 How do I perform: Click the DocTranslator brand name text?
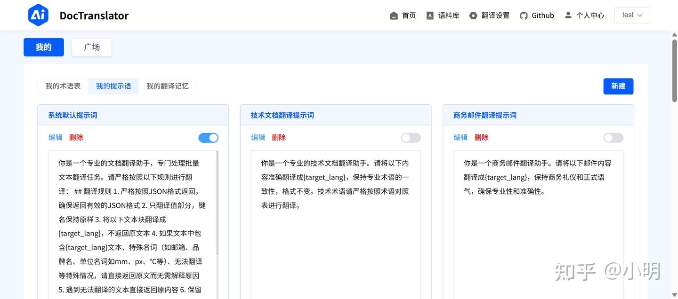pos(94,16)
